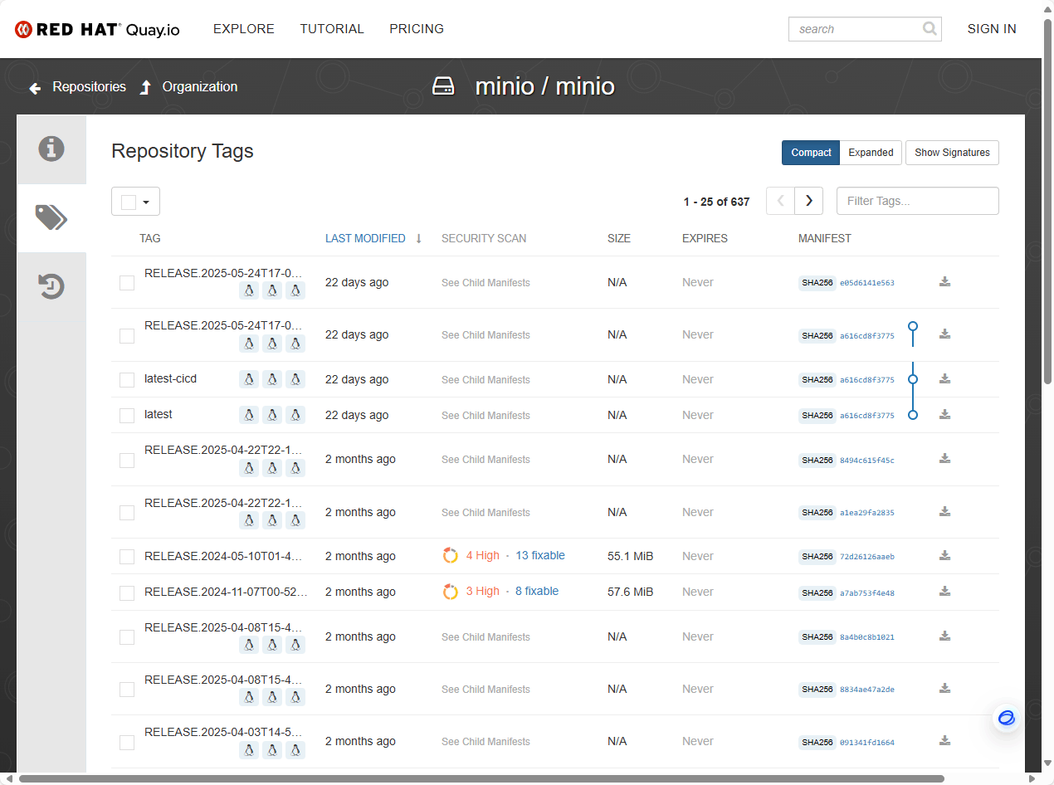Check the row with manifest 8a4b0c8b1021

[127, 637]
